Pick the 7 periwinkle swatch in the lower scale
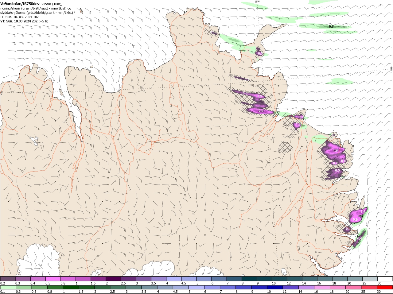This screenshot has height=294, width=393. tap(228, 287)
